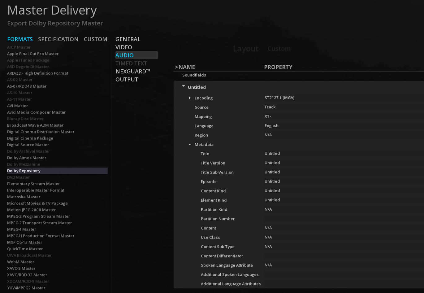424x293 pixels.
Task: Expand the Encoding row arrow
Action: click(x=190, y=98)
